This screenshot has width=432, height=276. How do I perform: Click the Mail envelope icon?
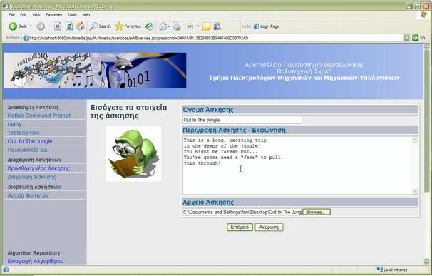click(163, 26)
